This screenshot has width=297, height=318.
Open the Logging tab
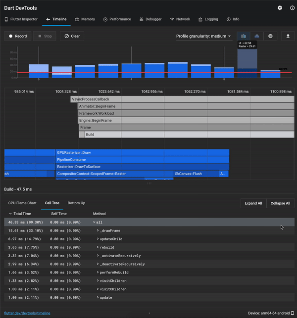tap(208, 19)
